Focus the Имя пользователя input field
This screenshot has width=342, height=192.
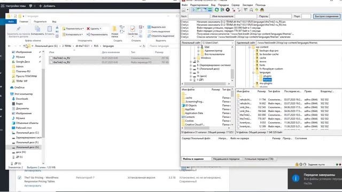click(246, 17)
